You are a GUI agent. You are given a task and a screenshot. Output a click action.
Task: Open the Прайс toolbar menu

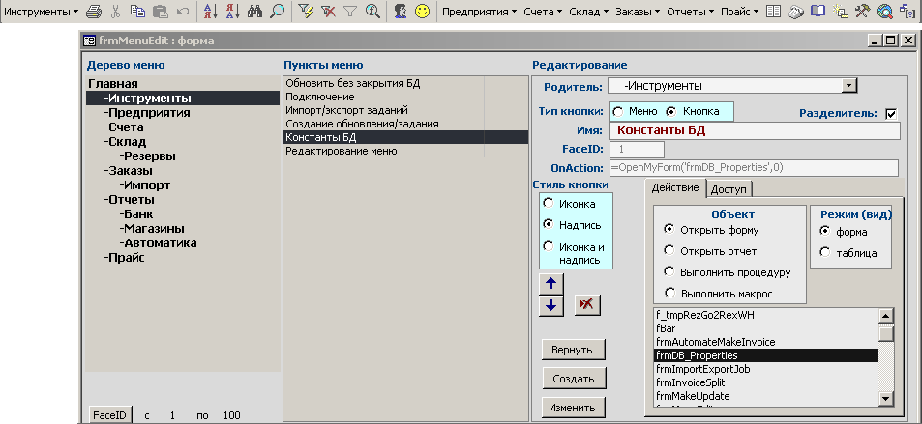[739, 12]
